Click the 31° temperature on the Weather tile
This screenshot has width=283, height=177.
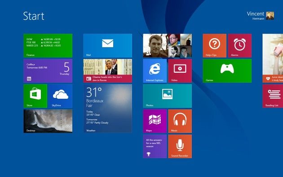click(94, 92)
